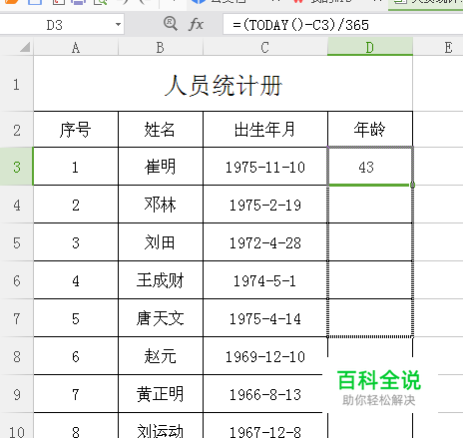Select column A header
The width and height of the screenshot is (463, 438).
pyautogui.click(x=76, y=48)
